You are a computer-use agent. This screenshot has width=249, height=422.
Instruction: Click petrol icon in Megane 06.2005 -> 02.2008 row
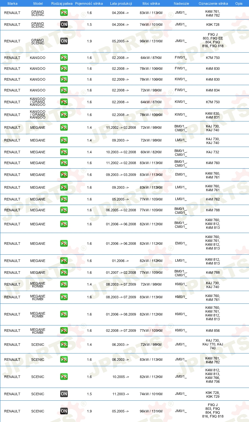pos(64,210)
